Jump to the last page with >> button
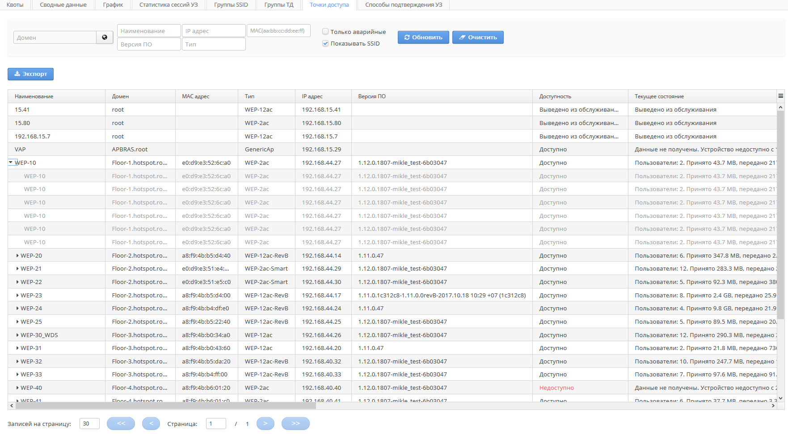 (x=295, y=423)
